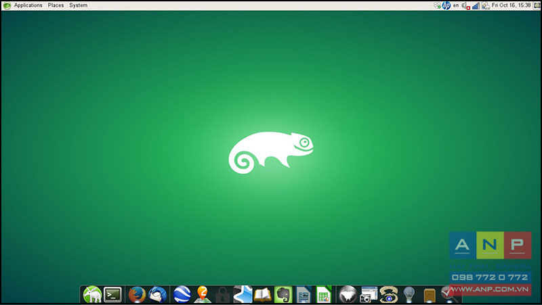Image resolution: width=542 pixels, height=305 pixels.
Task: Launch Firefox from the dock
Action: (137, 295)
